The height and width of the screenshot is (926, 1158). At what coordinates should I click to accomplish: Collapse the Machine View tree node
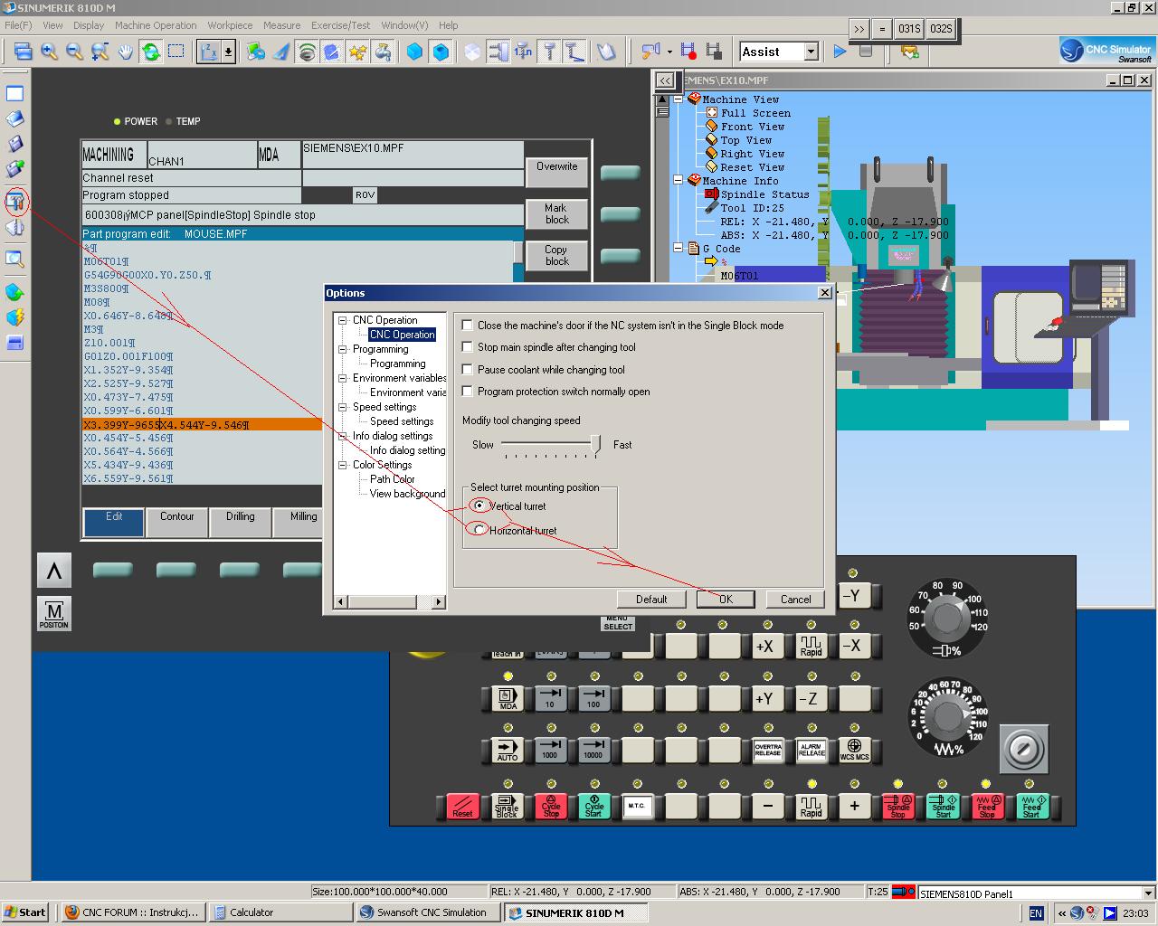pyautogui.click(x=678, y=99)
